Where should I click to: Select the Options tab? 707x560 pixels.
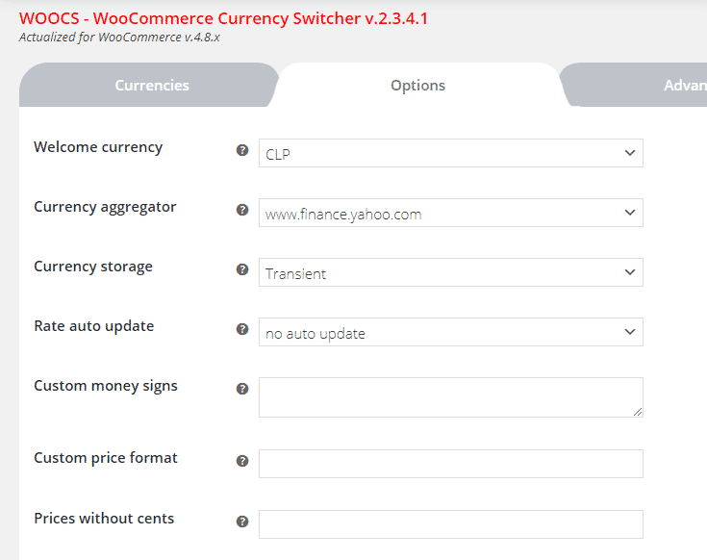click(x=417, y=86)
